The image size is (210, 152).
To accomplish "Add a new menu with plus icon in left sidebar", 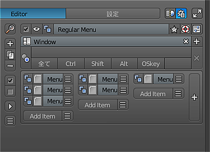I will coord(10,44).
